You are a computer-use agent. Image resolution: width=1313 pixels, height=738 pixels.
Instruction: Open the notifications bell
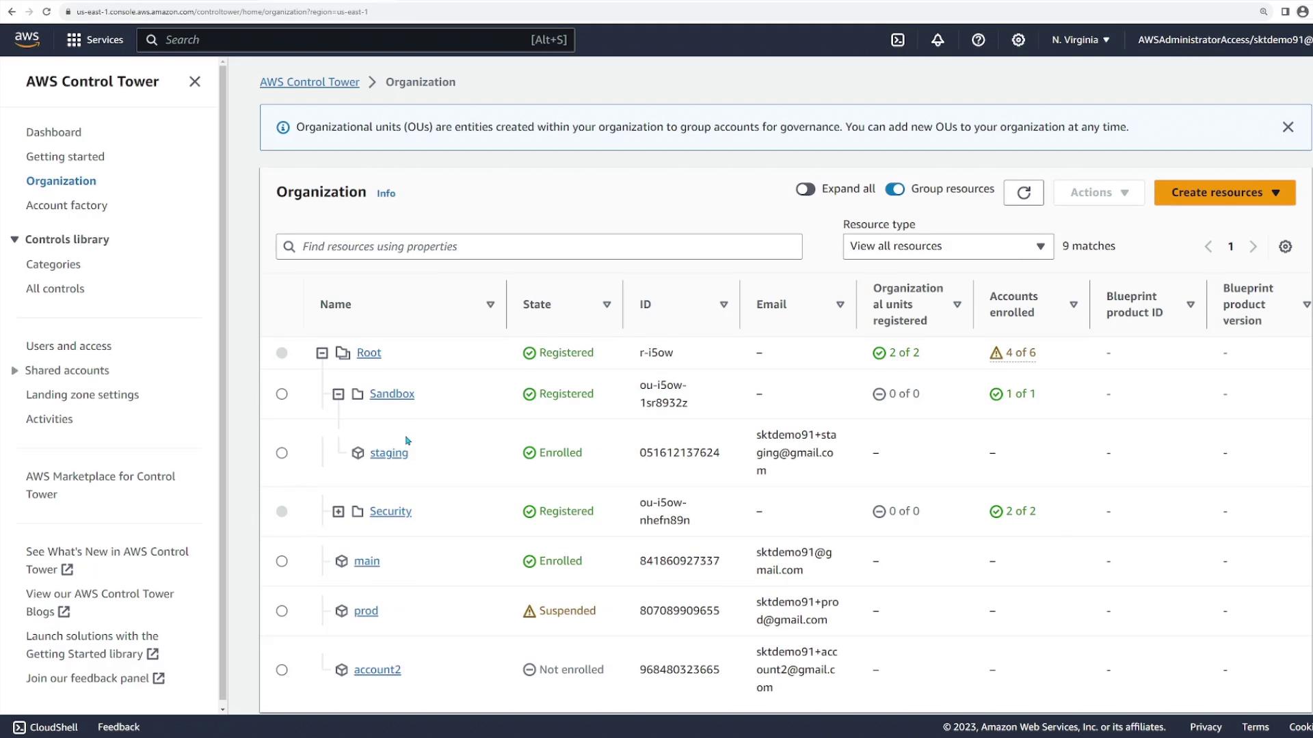coord(938,40)
